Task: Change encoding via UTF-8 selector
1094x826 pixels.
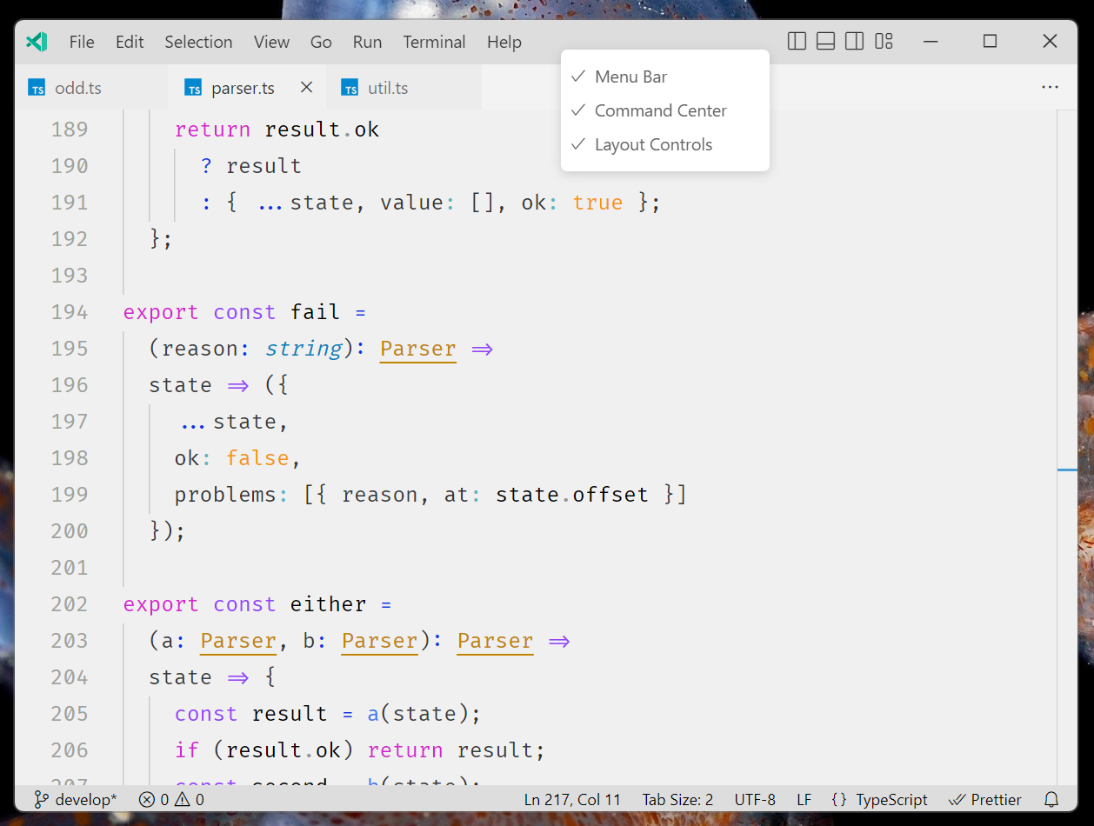Action: [x=754, y=799]
